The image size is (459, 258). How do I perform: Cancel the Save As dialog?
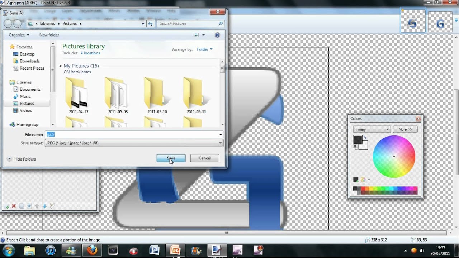204,158
